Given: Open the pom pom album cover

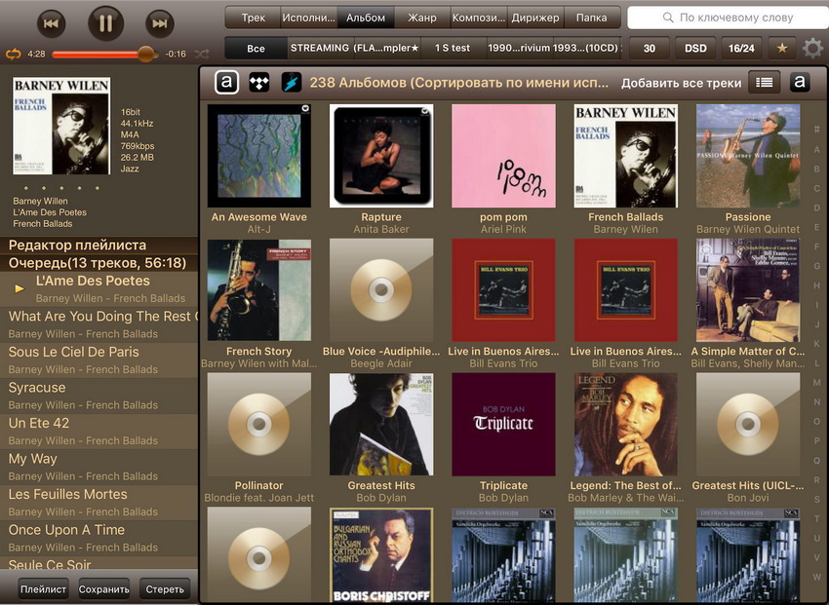Looking at the screenshot, I should coord(503,156).
